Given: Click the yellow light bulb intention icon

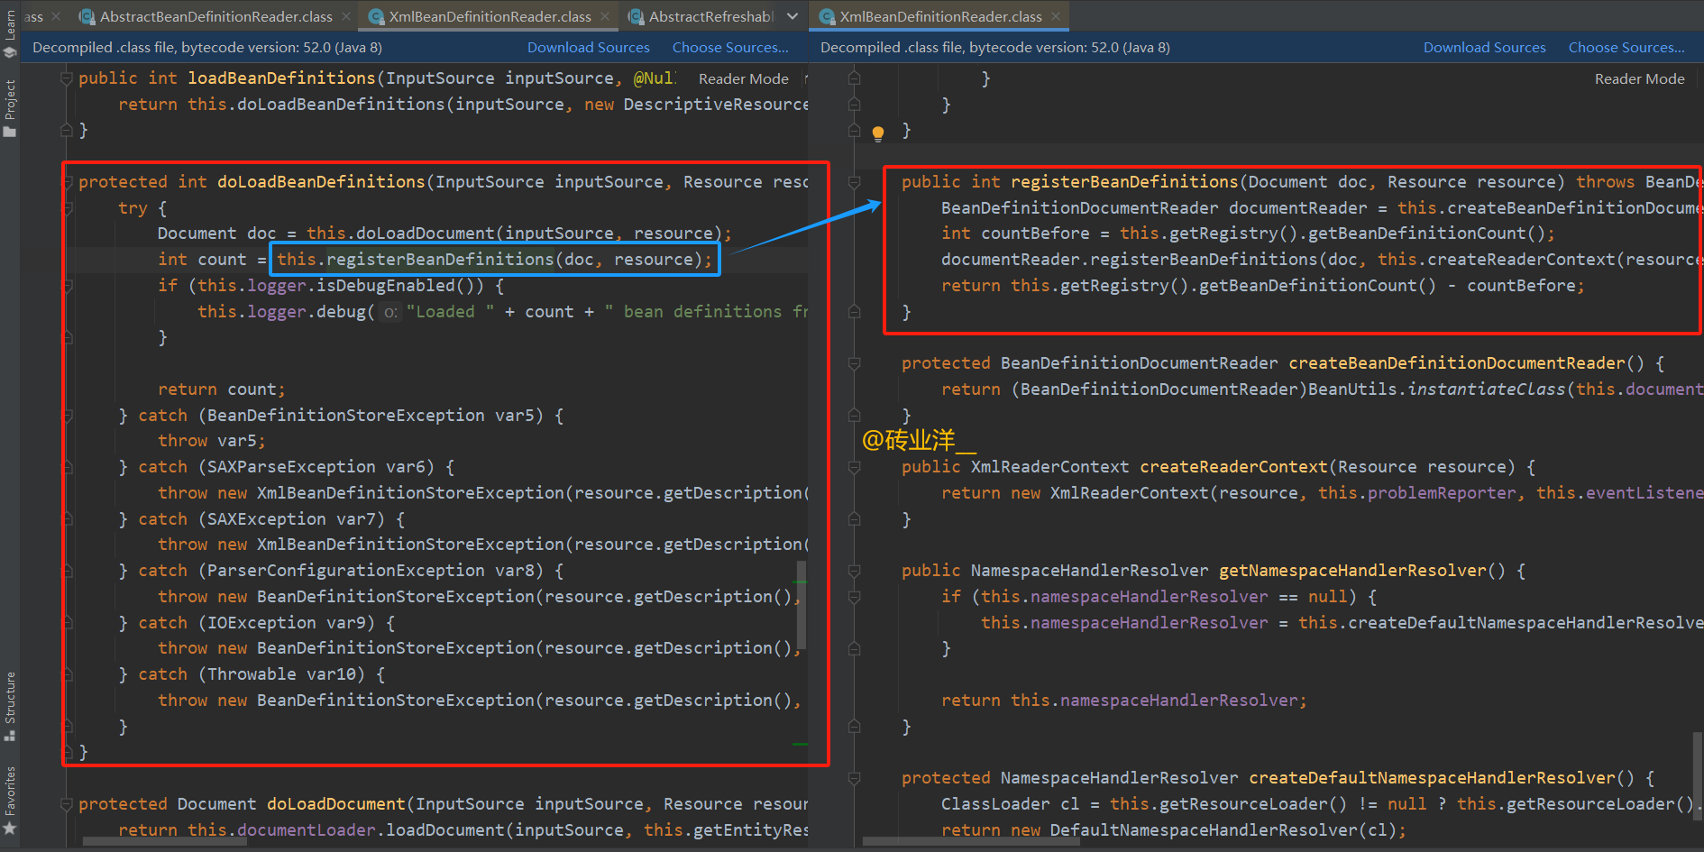Looking at the screenshot, I should click(x=878, y=133).
